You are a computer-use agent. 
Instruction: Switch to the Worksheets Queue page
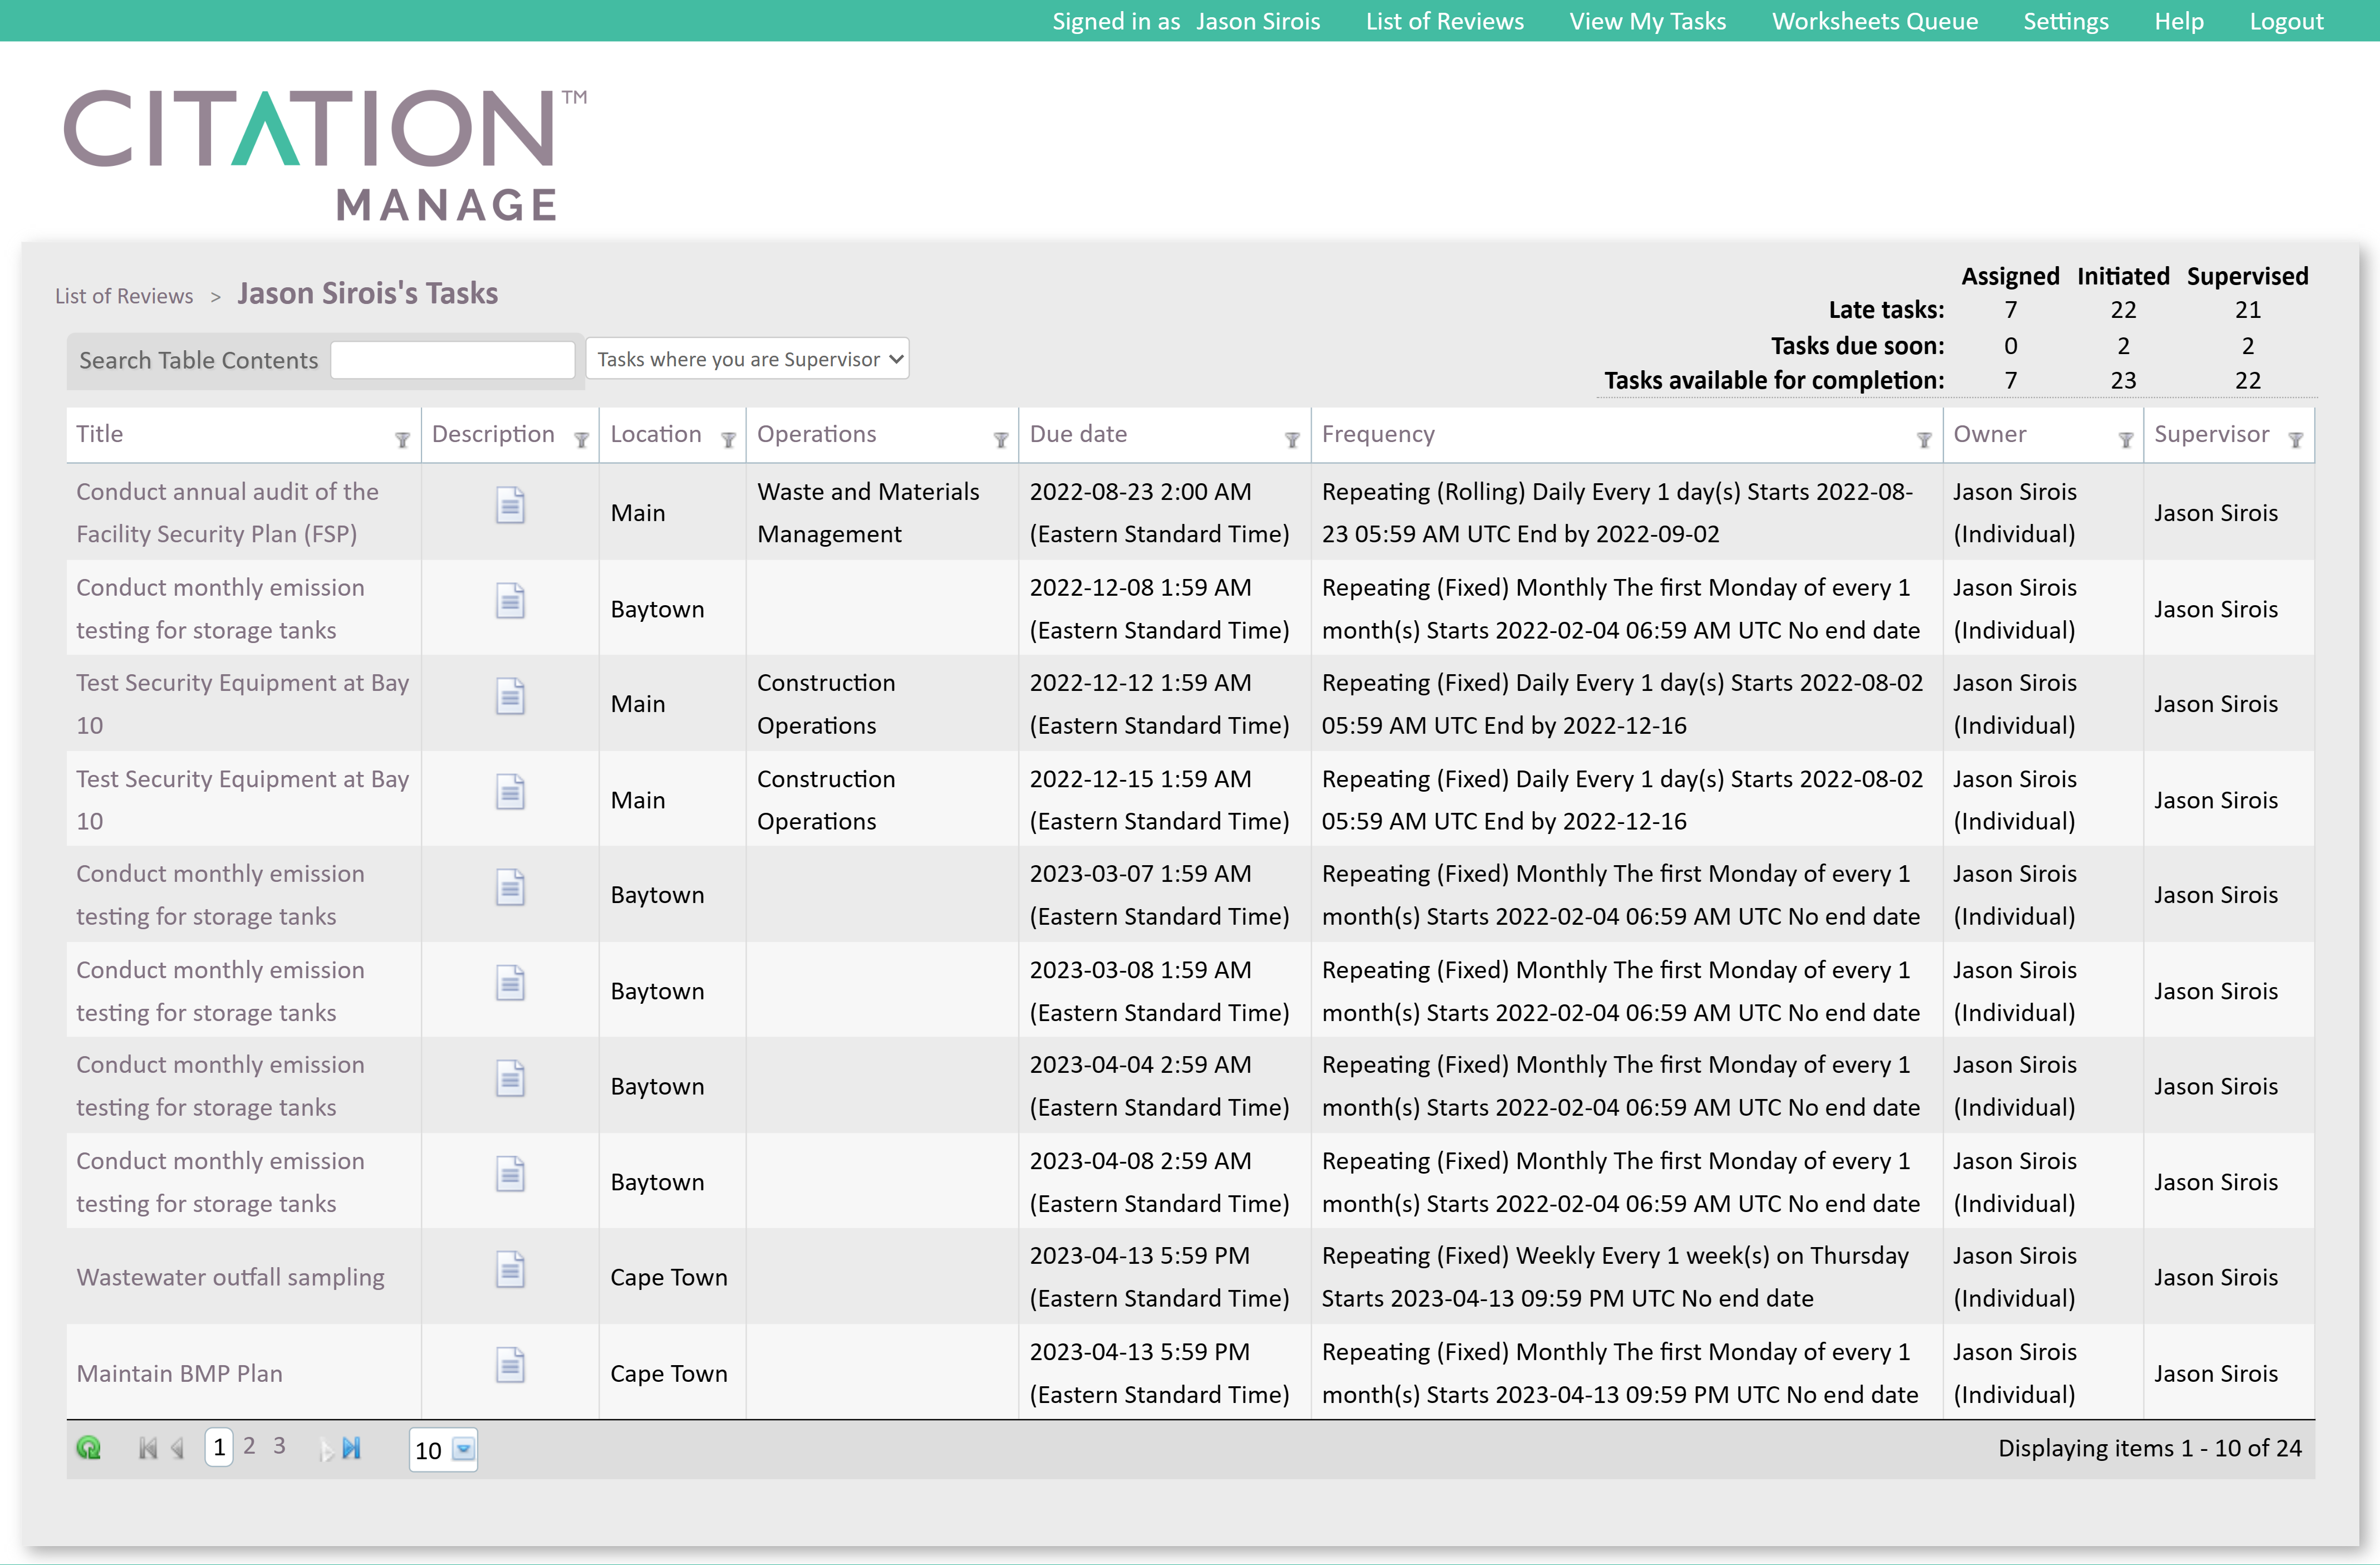(x=1874, y=20)
